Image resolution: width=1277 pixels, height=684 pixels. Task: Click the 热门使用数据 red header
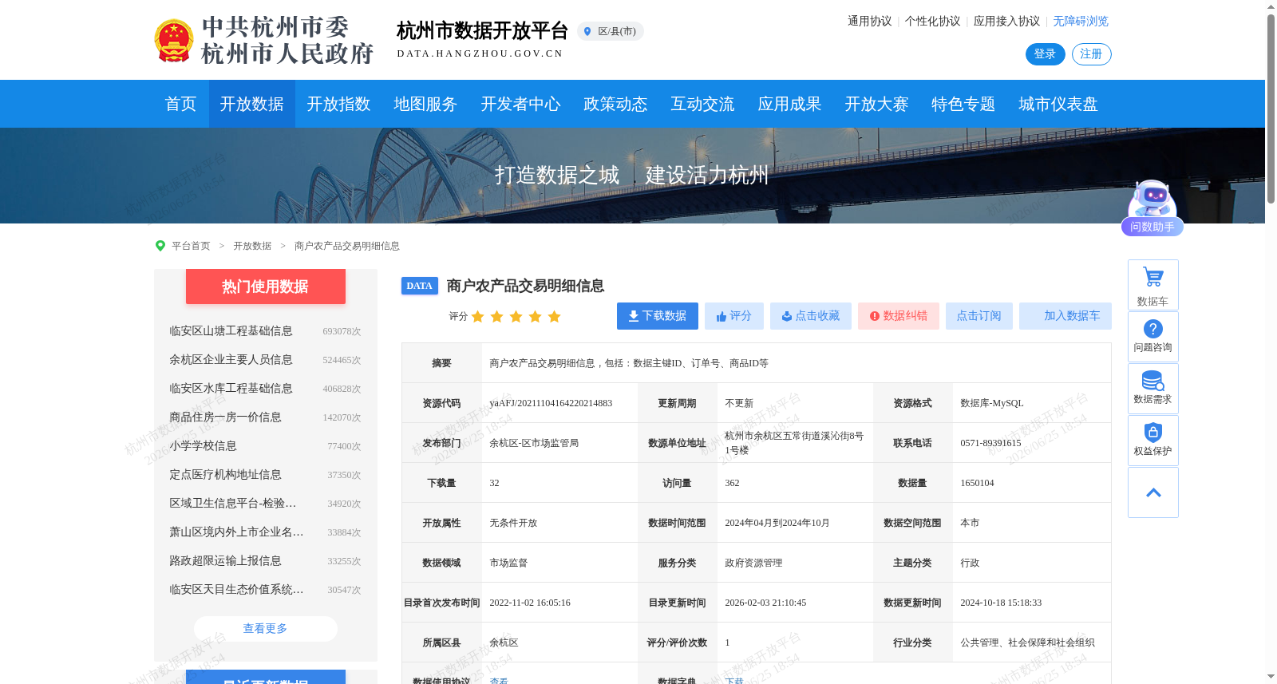(x=266, y=287)
